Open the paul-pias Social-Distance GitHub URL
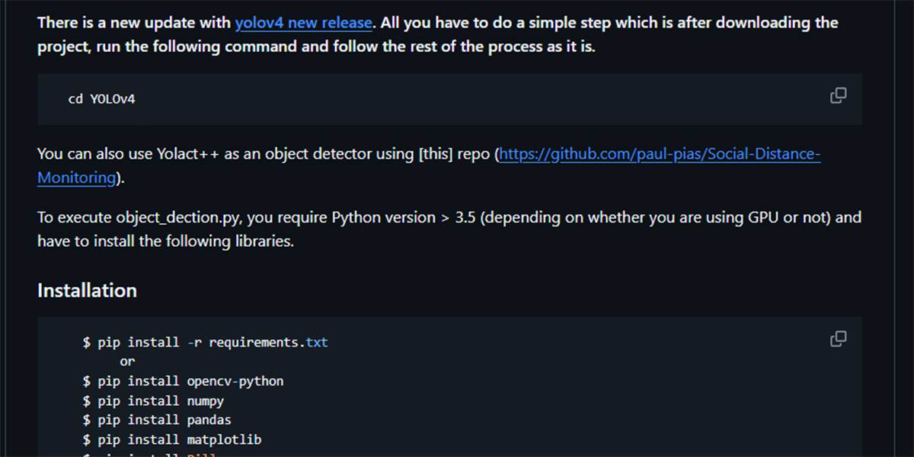Screen dimensions: 914x457 (x=660, y=154)
